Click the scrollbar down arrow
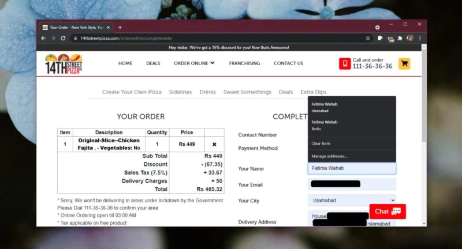The width and height of the screenshot is (462, 249). (x=424, y=224)
